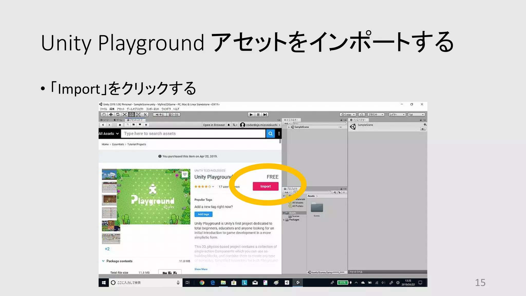Select the combined Transform tool

point(138,115)
